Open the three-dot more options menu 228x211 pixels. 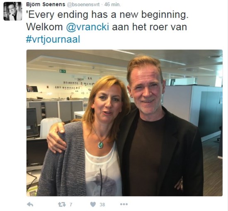(124, 204)
